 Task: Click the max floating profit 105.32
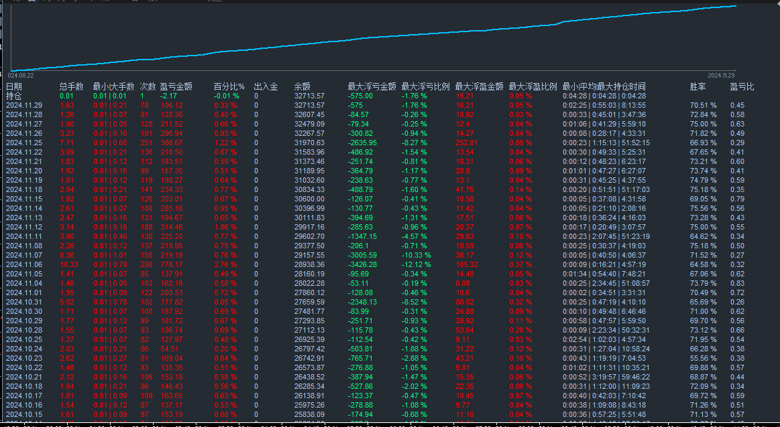coord(467,264)
